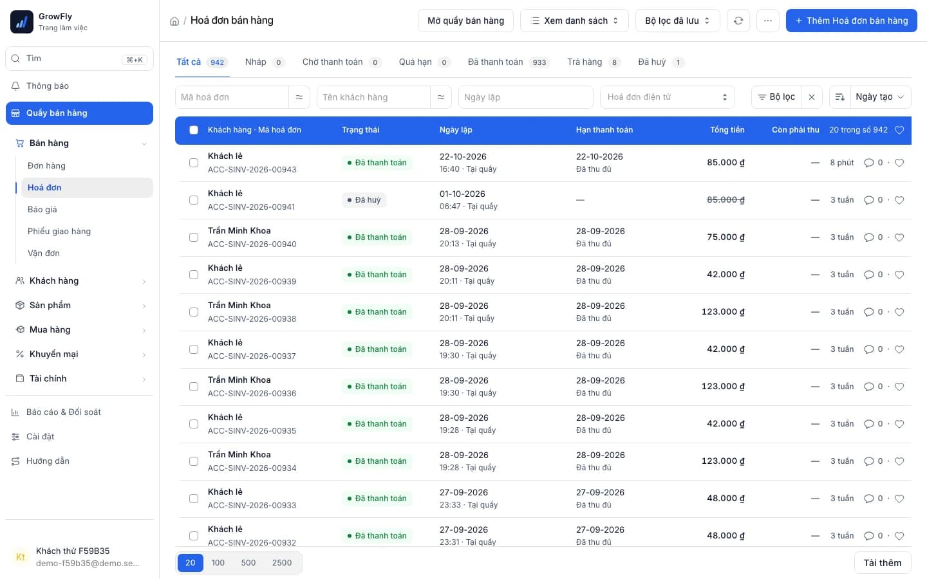This screenshot has height=579, width=927.
Task: Click Mở quầy bán hàng button
Action: click(465, 21)
